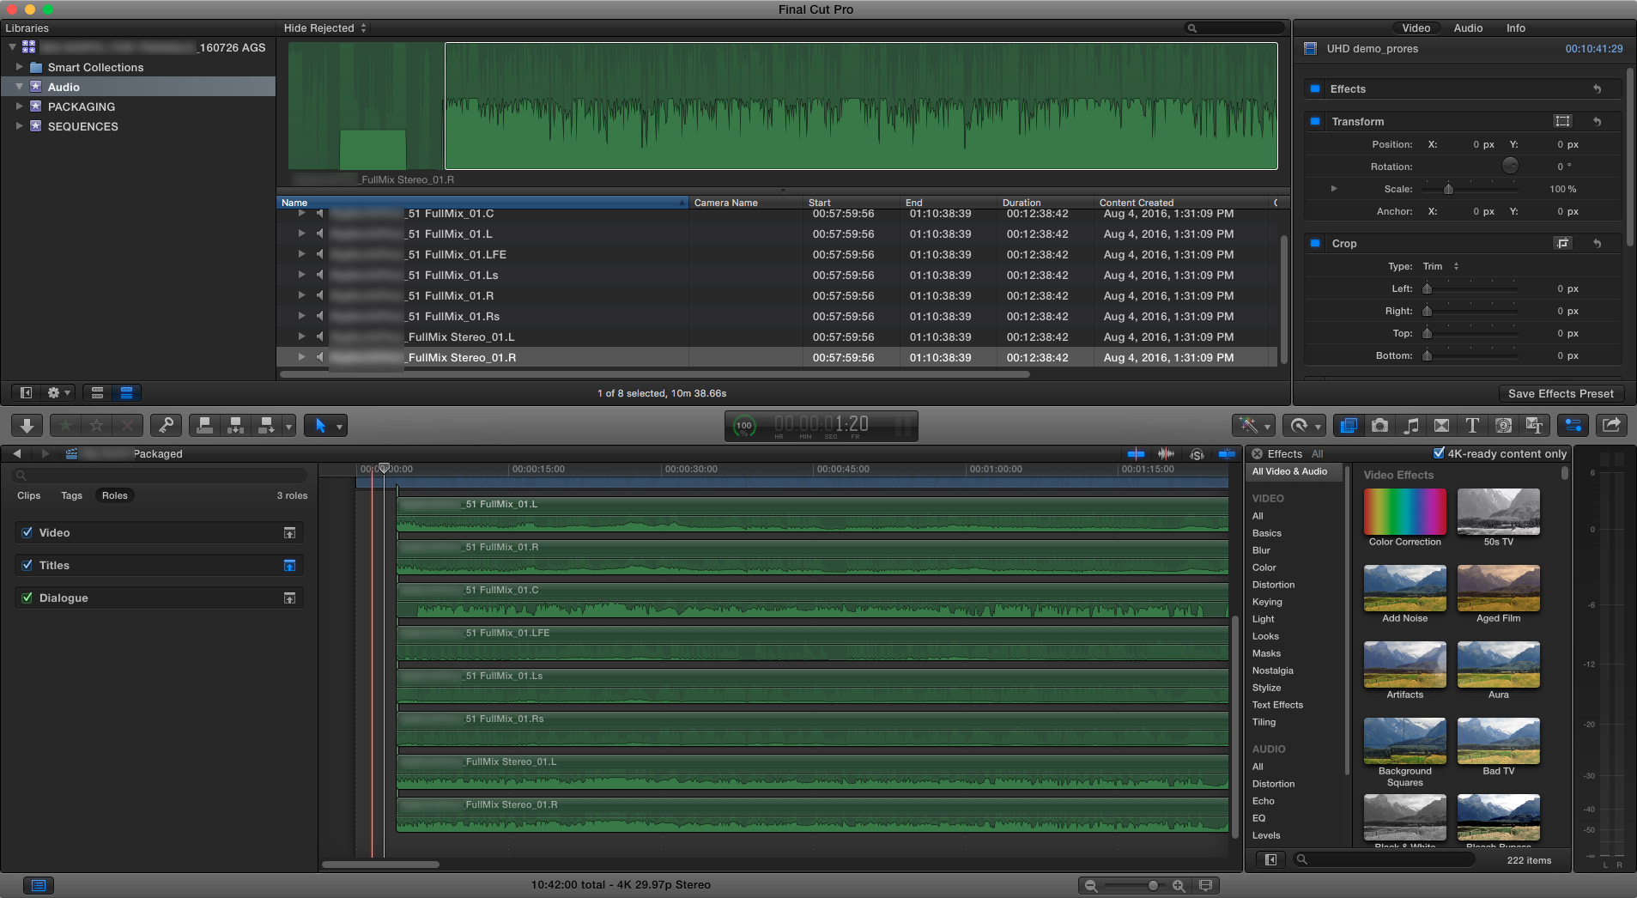Open the edit mode dropdown beside Append
This screenshot has width=1637, height=898.
pos(288,426)
